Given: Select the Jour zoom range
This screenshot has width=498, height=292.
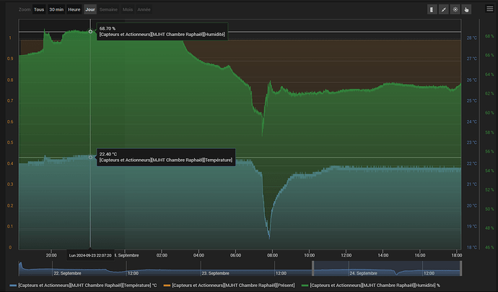Looking at the screenshot, I should [90, 9].
